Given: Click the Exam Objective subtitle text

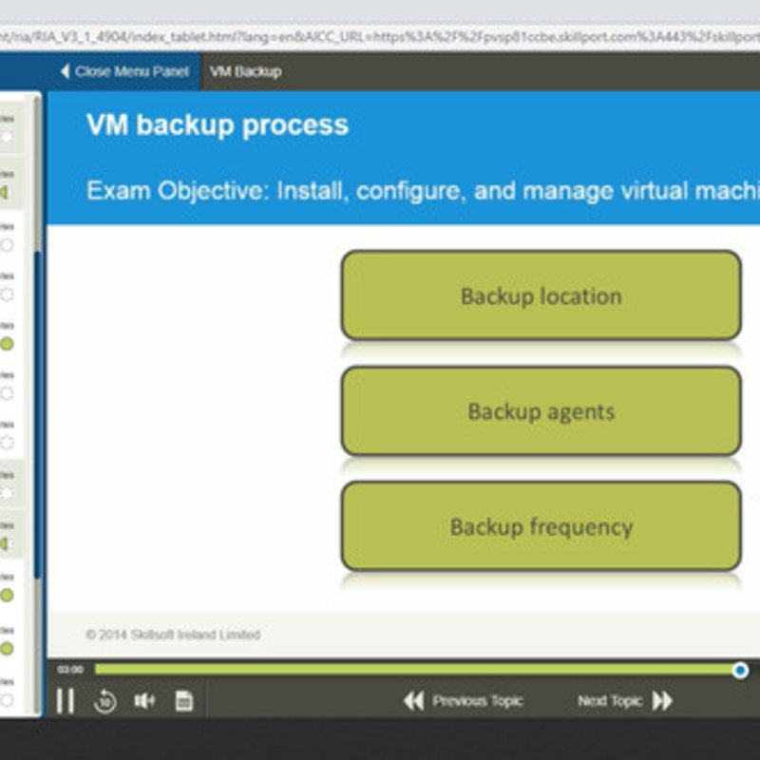Looking at the screenshot, I should pos(423,191).
